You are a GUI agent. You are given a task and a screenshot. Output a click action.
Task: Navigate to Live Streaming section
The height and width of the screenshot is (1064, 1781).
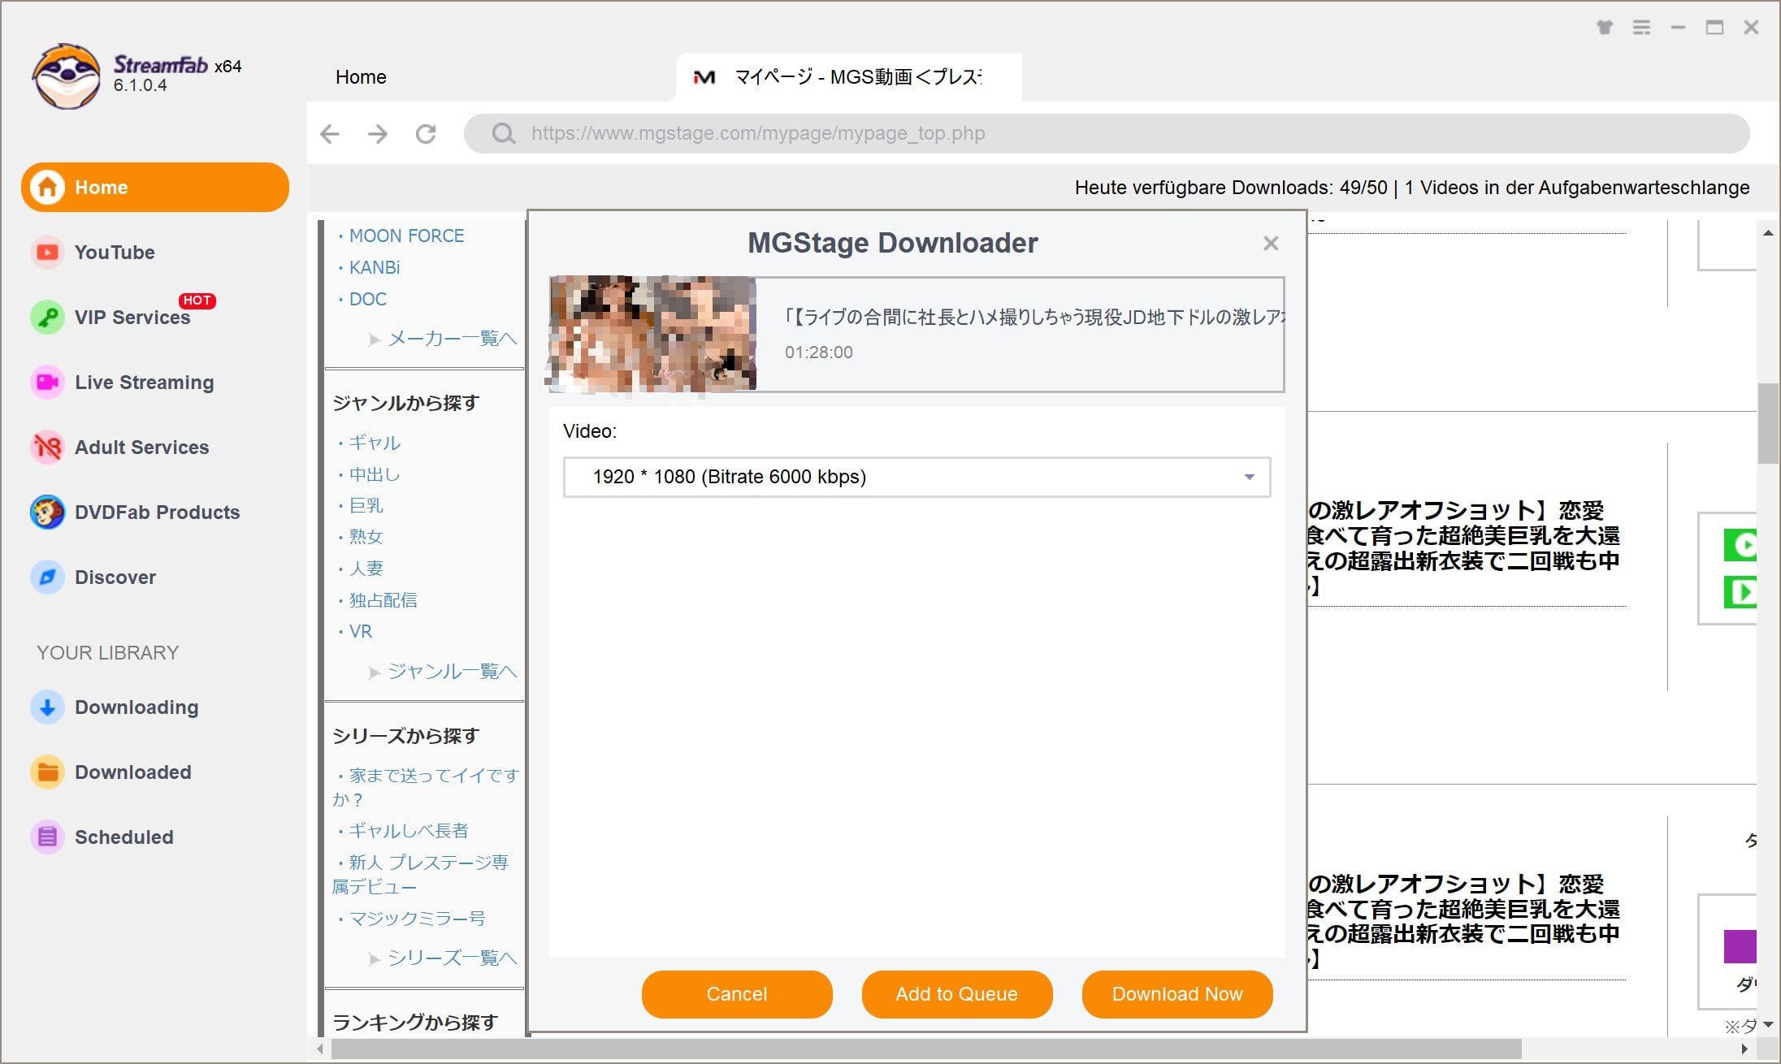(x=143, y=381)
